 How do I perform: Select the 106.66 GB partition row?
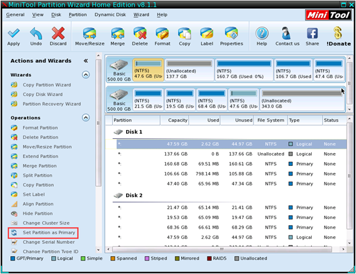[x=226, y=173]
